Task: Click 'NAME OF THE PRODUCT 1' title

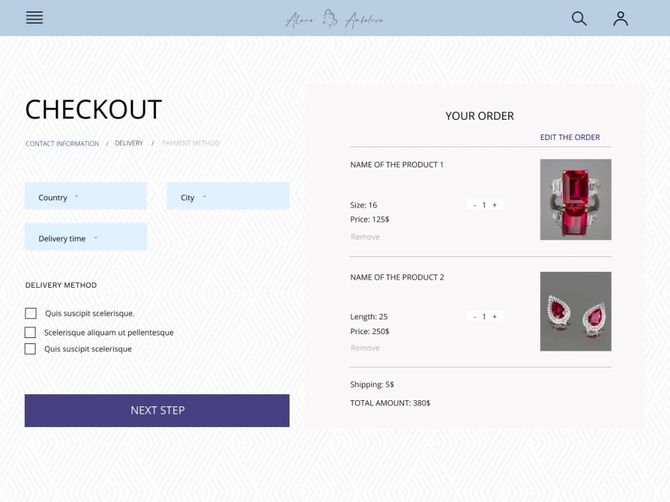Action: pos(397,165)
